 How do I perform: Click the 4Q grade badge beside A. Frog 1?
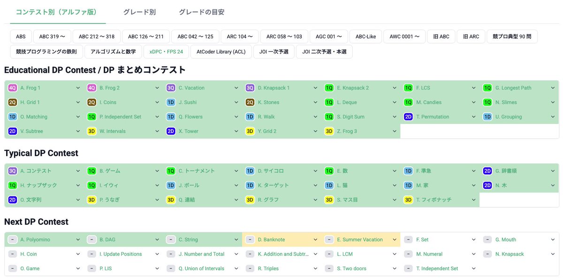click(13, 88)
